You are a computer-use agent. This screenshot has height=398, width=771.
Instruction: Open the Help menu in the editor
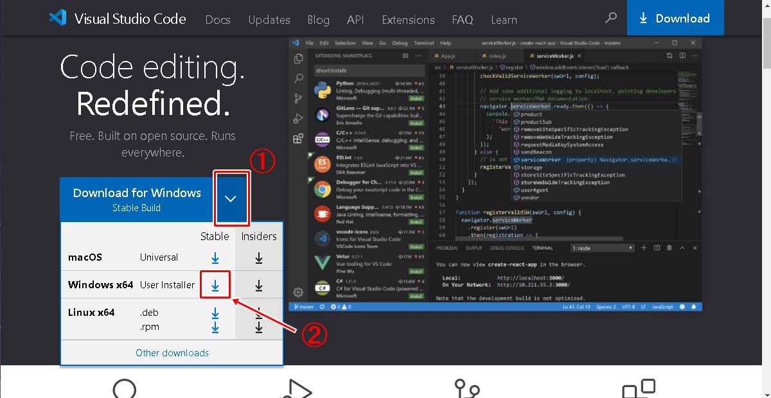[x=445, y=43]
